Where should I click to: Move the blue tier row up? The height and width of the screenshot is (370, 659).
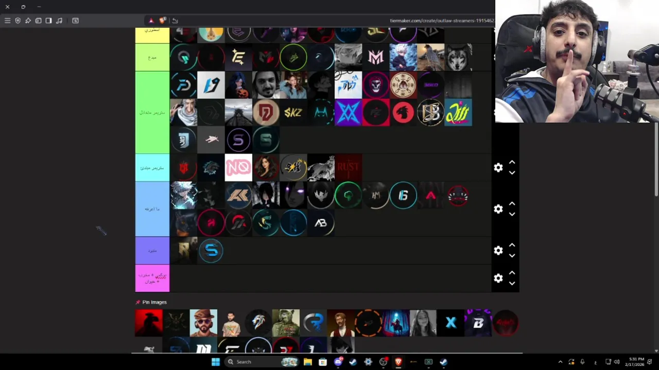pos(512,204)
